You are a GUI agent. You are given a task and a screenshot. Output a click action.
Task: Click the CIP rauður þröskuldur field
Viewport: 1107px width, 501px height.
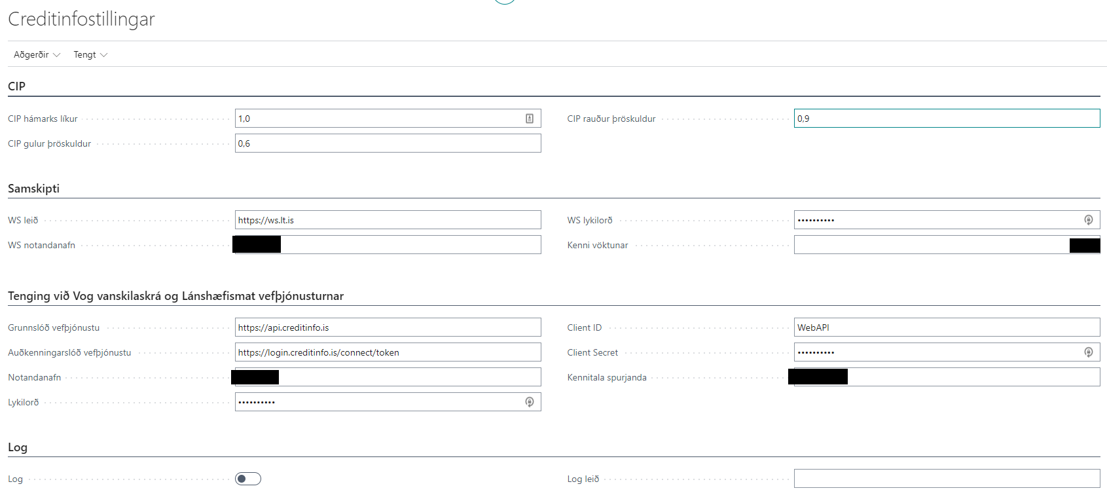click(946, 119)
